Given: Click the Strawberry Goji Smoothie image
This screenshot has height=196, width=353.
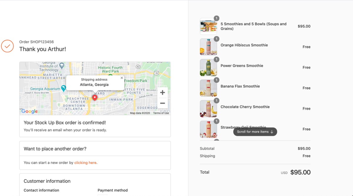Looking at the screenshot, I should 208,129.
